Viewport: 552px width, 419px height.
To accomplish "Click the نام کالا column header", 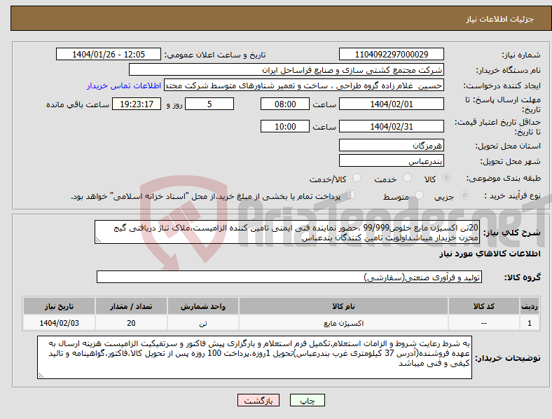I will (343, 306).
